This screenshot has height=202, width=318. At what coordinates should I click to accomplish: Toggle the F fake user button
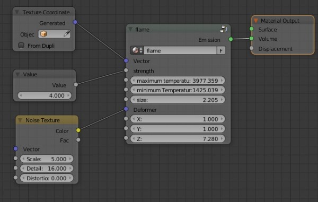click(221, 50)
